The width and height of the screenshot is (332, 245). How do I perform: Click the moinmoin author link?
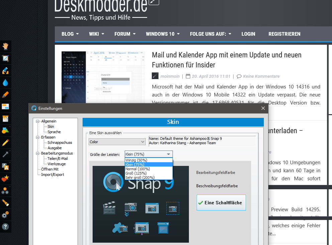pyautogui.click(x=170, y=76)
